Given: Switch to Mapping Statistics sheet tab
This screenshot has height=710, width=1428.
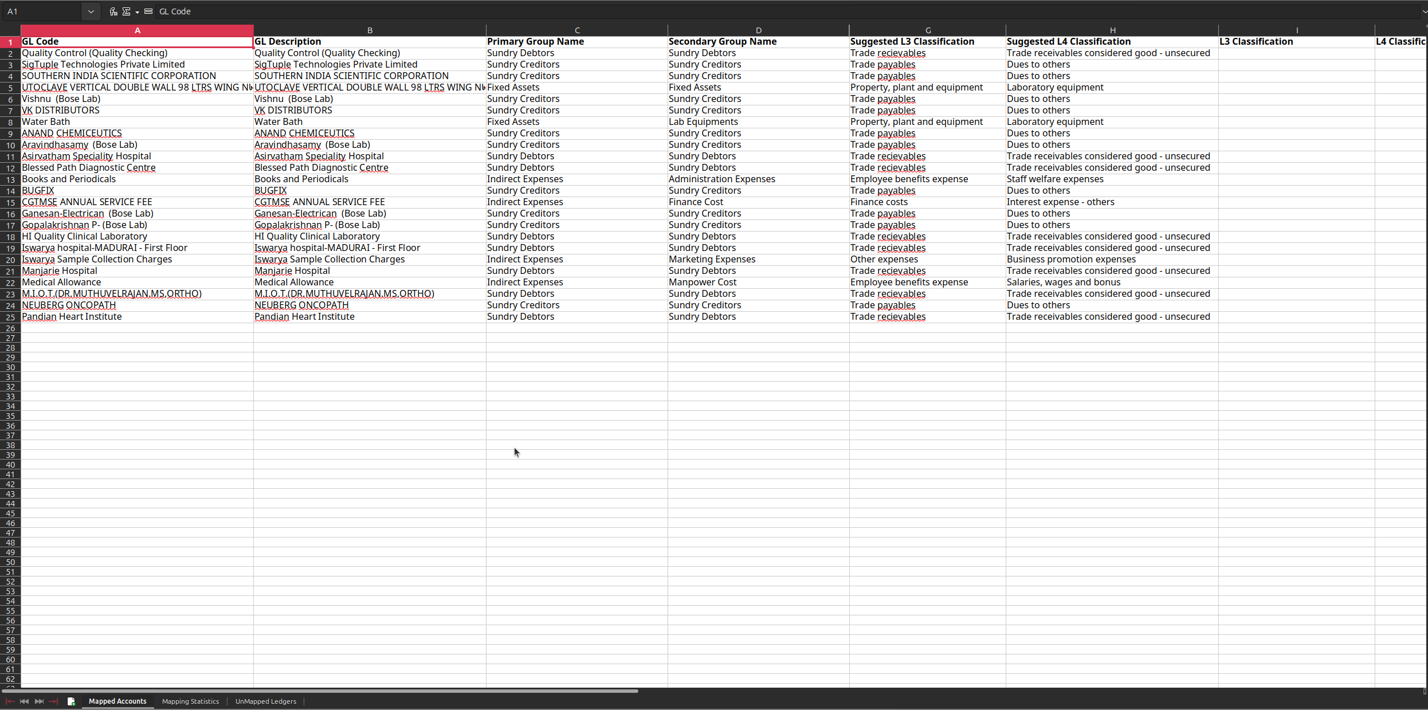Looking at the screenshot, I should (x=190, y=701).
